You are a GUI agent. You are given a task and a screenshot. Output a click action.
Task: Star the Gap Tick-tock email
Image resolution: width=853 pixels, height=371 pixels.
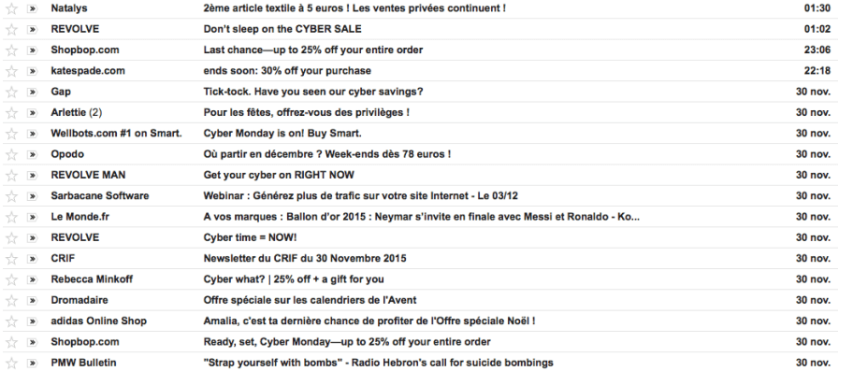pyautogui.click(x=11, y=93)
